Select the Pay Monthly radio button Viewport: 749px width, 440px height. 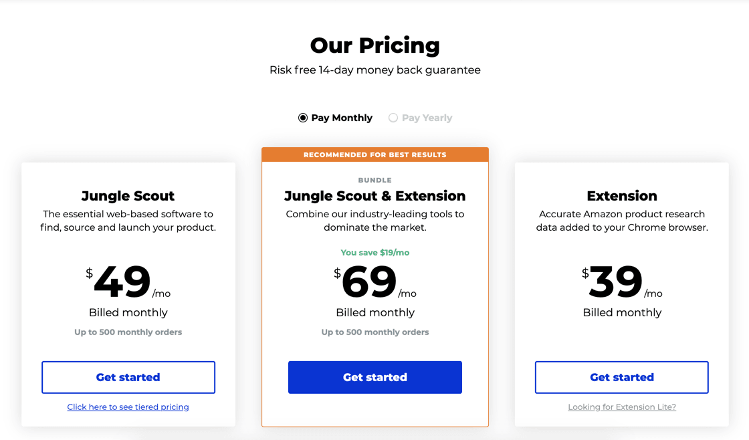pyautogui.click(x=303, y=118)
